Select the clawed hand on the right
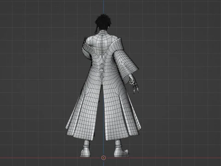 click(134, 84)
